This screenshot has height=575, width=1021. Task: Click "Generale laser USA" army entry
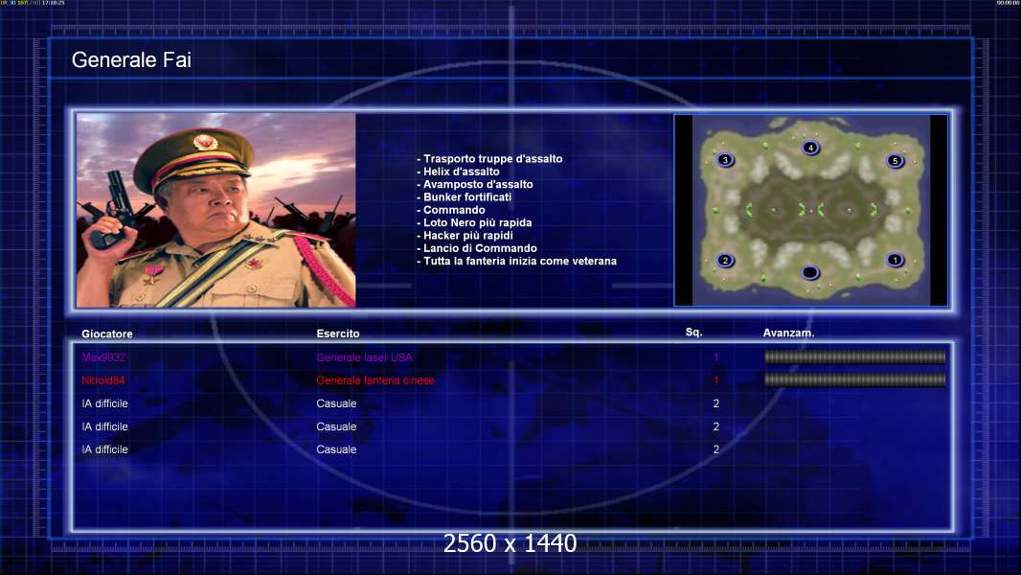pyautogui.click(x=364, y=357)
